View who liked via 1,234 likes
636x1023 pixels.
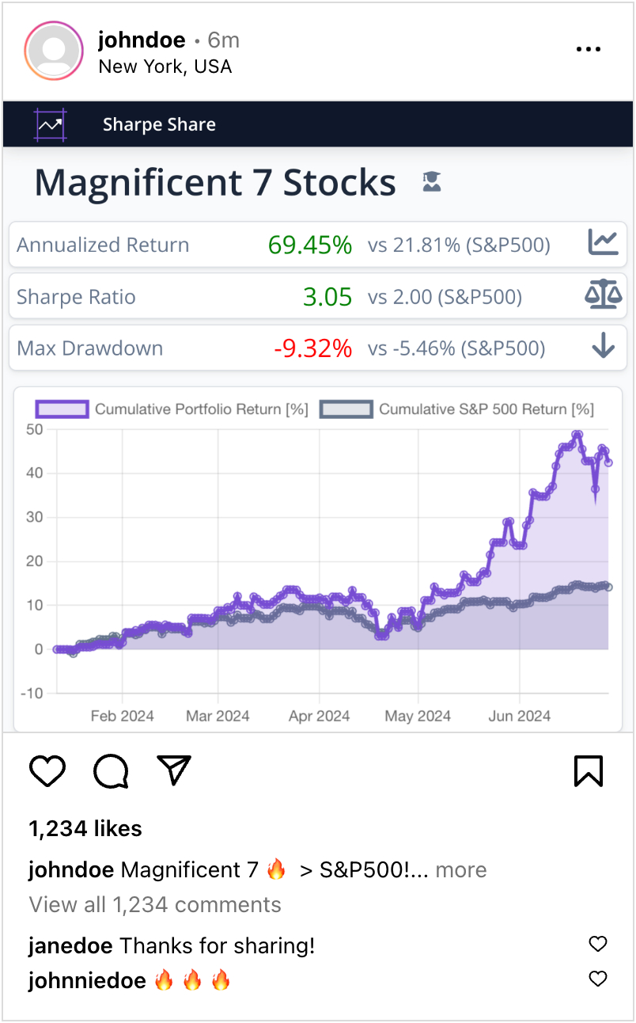click(84, 828)
